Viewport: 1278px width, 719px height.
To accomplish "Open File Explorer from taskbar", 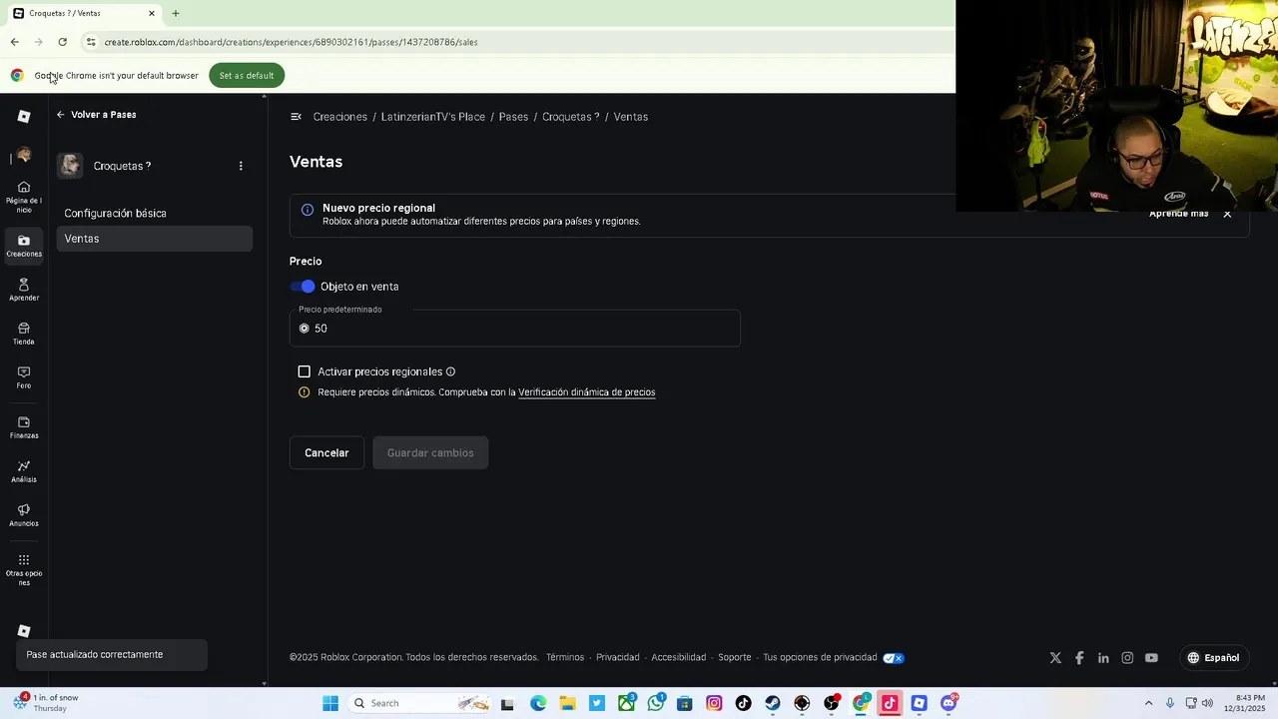I will (567, 703).
